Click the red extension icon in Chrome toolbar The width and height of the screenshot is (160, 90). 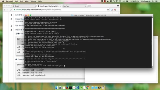(x=115, y=10)
